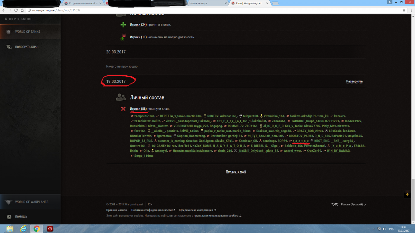Open player WIN_BY_DAMAG profile
415x233 pixels.
(x=338, y=151)
